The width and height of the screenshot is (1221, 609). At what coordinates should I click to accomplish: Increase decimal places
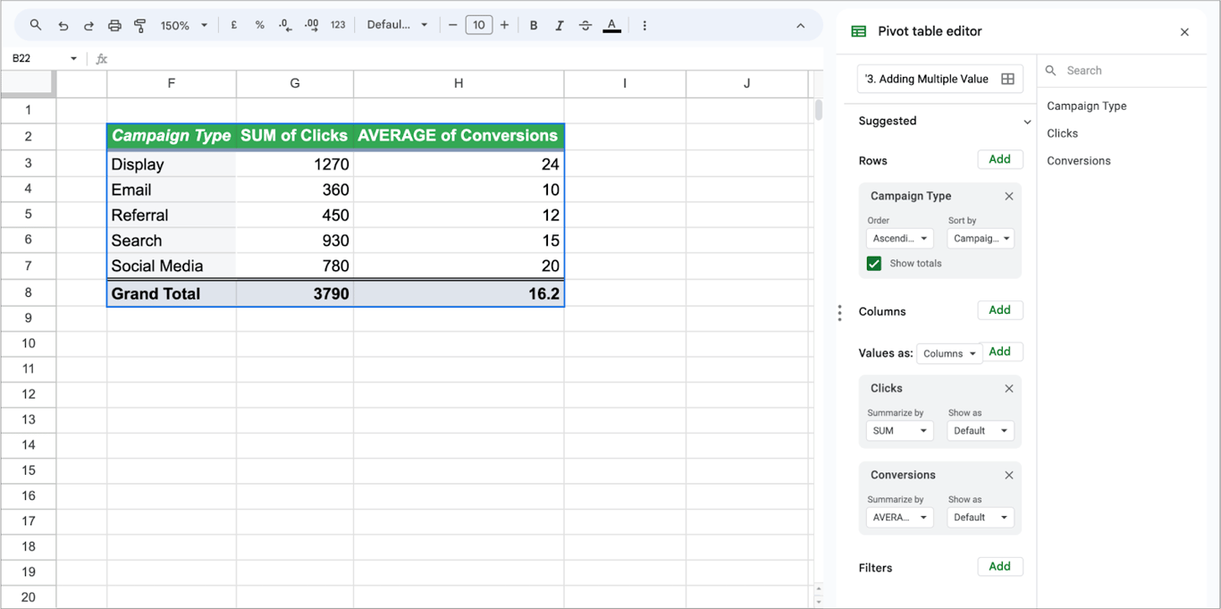tap(311, 25)
